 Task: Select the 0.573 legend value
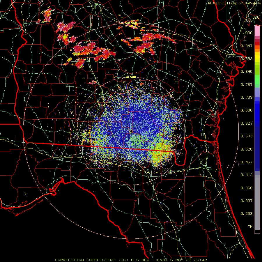[247, 136]
